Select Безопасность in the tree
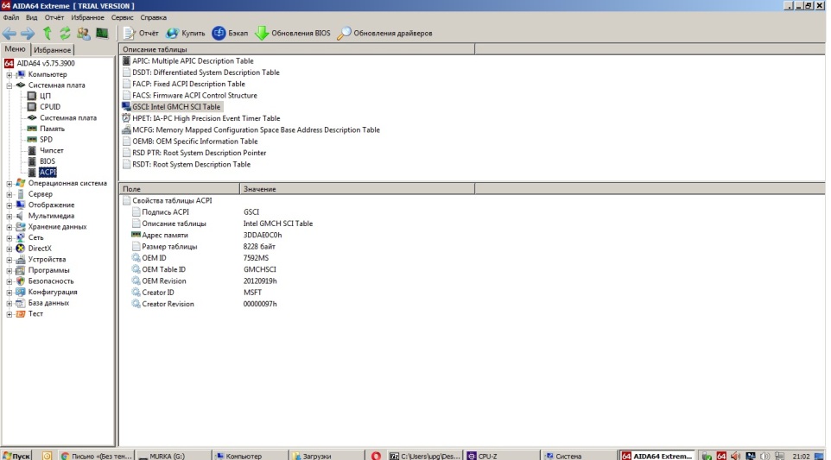831x460 pixels. 51,281
